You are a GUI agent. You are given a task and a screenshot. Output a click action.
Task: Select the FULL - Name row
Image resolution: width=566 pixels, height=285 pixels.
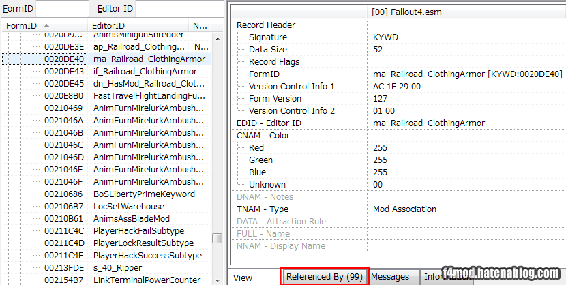pyautogui.click(x=398, y=233)
